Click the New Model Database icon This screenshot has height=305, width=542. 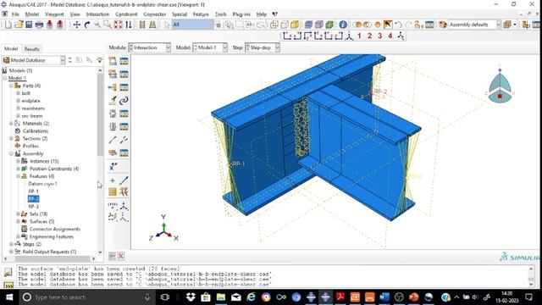point(8,25)
